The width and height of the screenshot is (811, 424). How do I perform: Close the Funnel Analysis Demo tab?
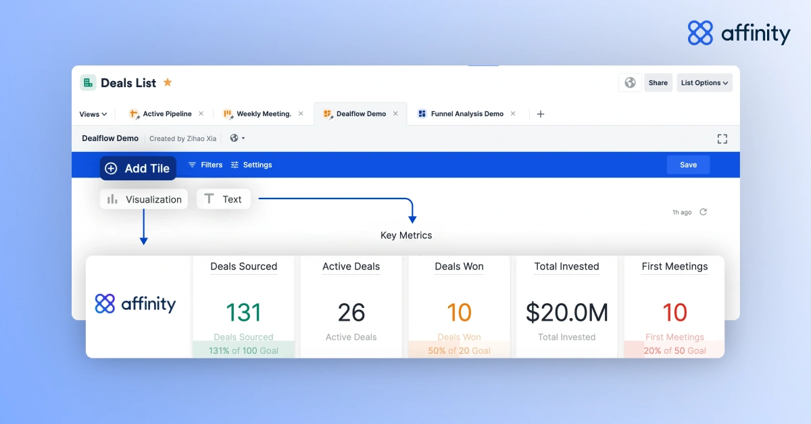[513, 114]
